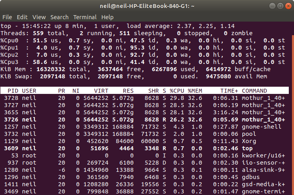Click the alsa-sink-9+ command name
Screen dimensions: 294x195
coord(264,170)
